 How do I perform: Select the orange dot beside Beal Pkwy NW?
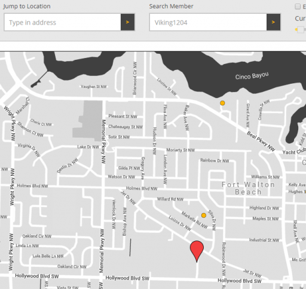coord(222,103)
